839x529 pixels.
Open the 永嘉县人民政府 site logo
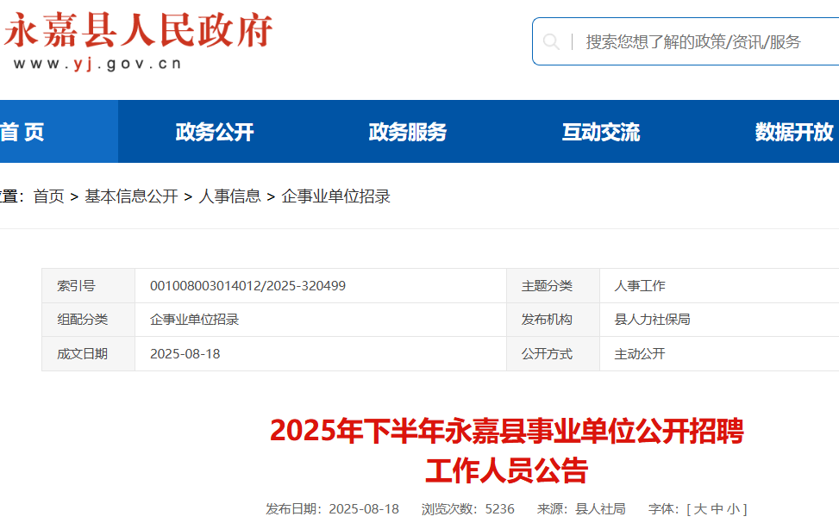click(x=139, y=31)
